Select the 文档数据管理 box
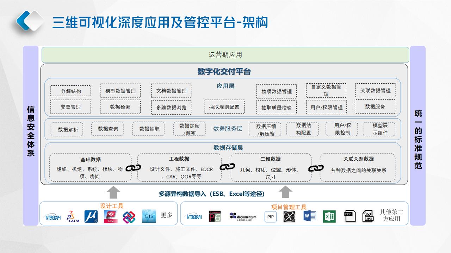The height and width of the screenshot is (253, 451). 171,91
